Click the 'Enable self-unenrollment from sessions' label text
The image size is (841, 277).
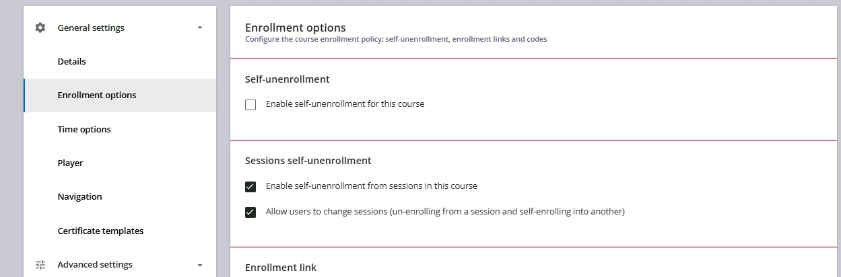click(371, 186)
